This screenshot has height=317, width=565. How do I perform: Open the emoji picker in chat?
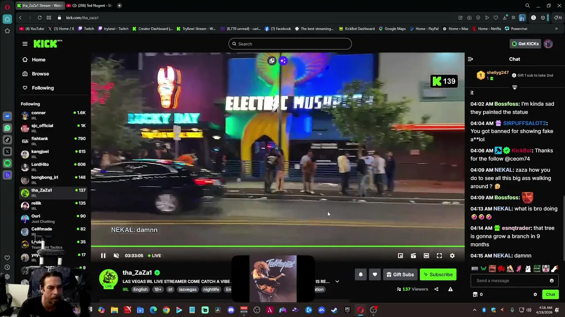(552, 281)
